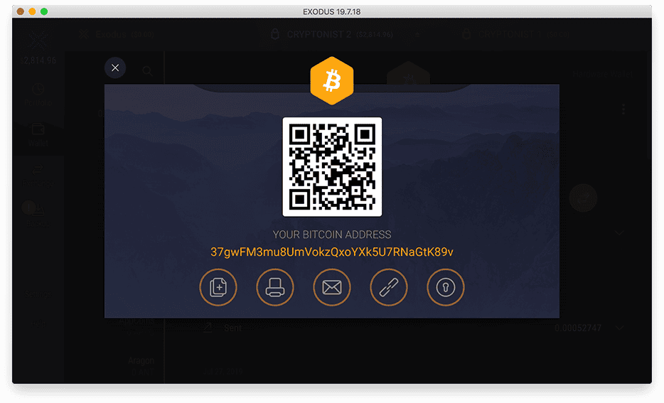Open Settings in the sidebar
This screenshot has width=664, height=403.
click(38, 294)
